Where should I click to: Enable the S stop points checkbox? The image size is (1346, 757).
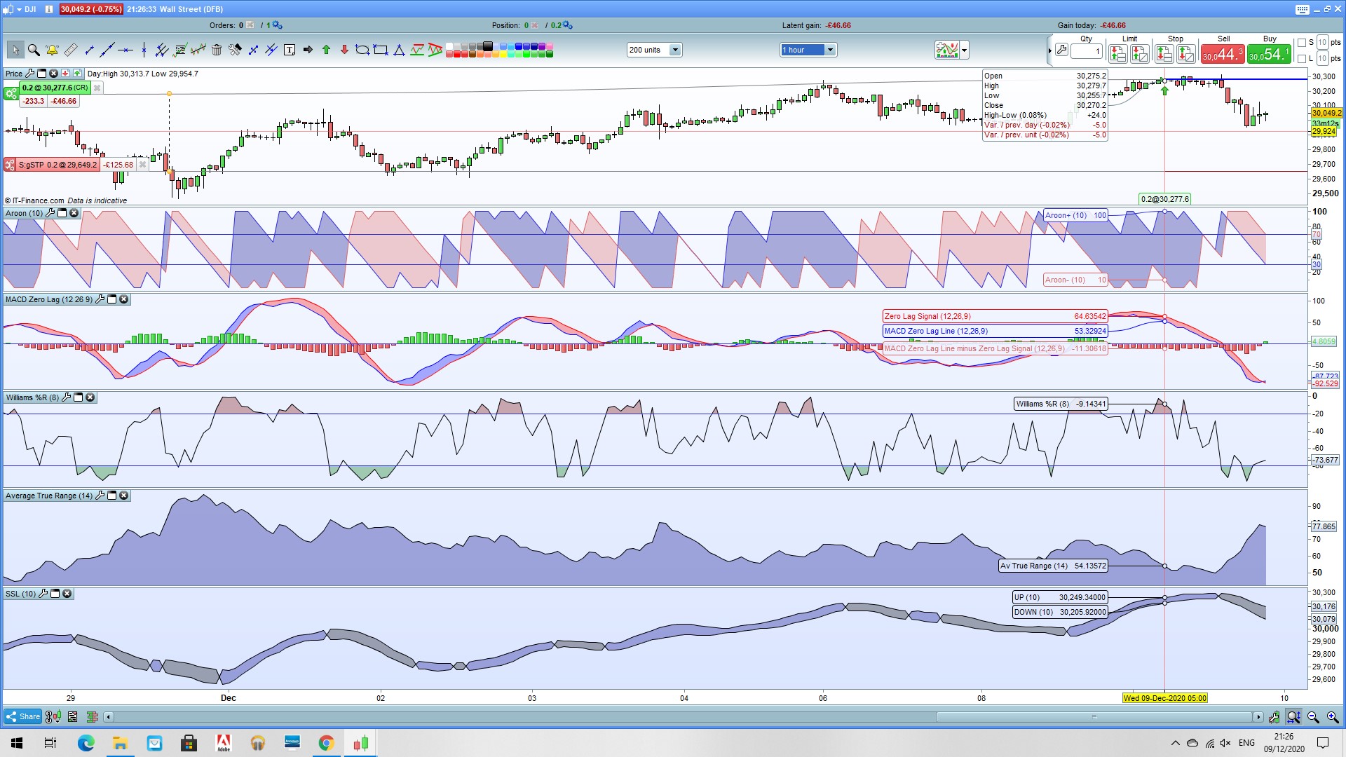(x=1302, y=43)
